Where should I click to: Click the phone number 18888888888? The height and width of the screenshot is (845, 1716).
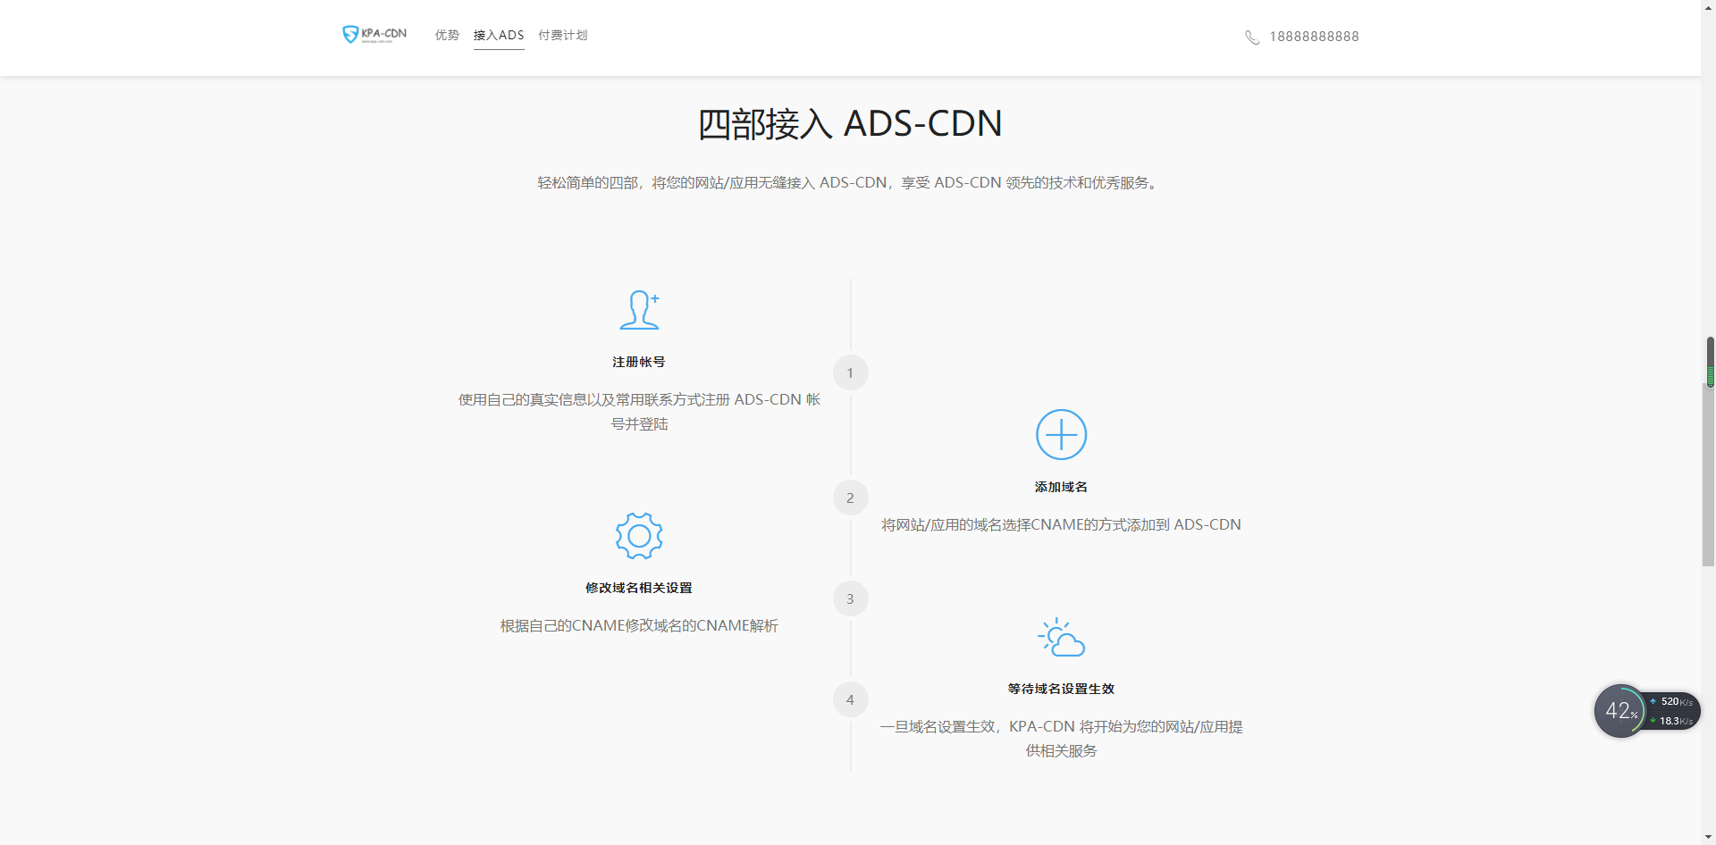(1314, 37)
